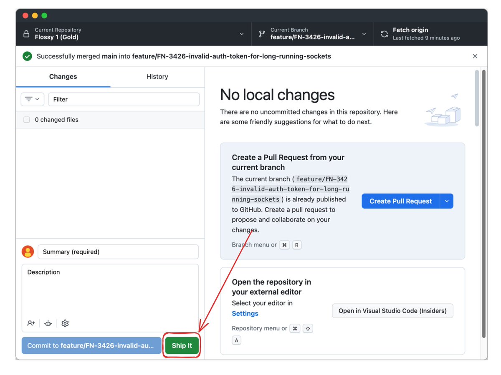Viewport: 501px width, 375px height.
Task: Toggle the 0 changed files checkbox
Action: (27, 120)
